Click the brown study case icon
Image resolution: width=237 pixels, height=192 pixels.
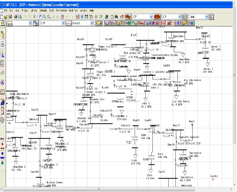coord(157,17)
